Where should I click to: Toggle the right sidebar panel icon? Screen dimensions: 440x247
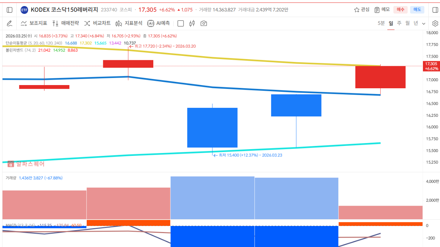point(435,10)
